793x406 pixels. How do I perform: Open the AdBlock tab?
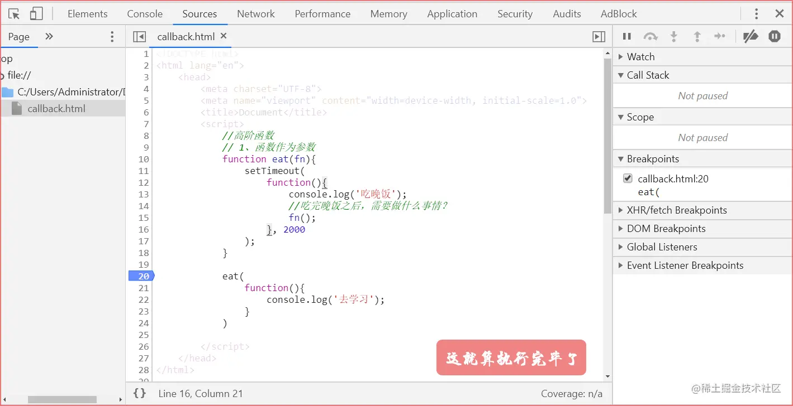pyautogui.click(x=619, y=14)
